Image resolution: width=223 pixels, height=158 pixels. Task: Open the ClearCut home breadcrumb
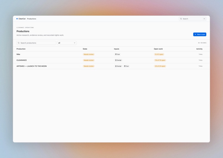(x=22, y=19)
